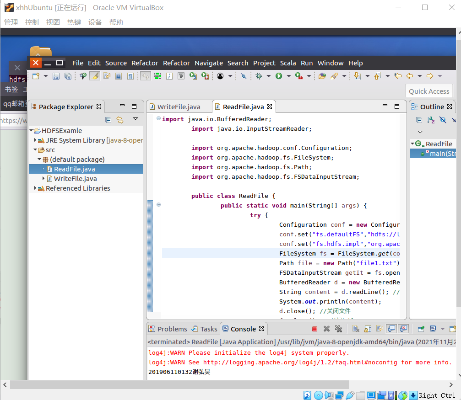Click the Save icon in toolbar
This screenshot has height=400, width=461.
coord(56,76)
